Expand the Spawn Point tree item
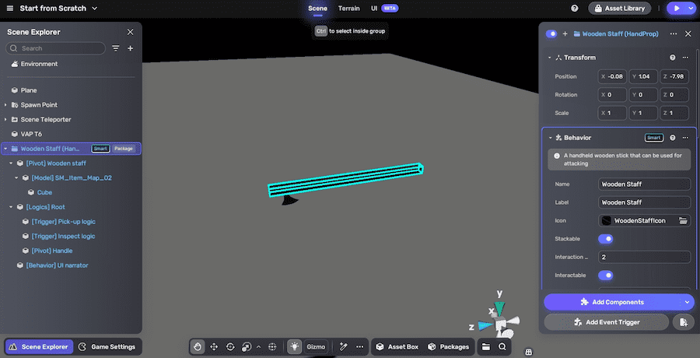The height and width of the screenshot is (358, 700). click(5, 105)
